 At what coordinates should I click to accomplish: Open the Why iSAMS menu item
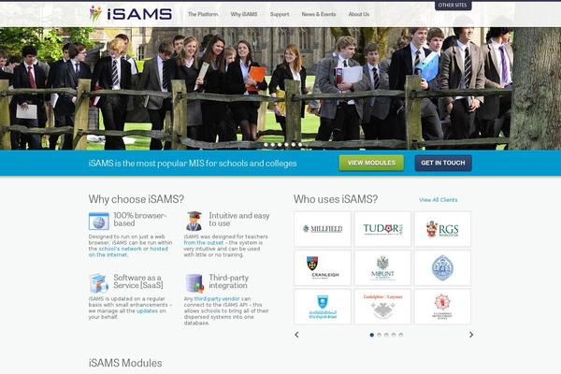pos(244,14)
